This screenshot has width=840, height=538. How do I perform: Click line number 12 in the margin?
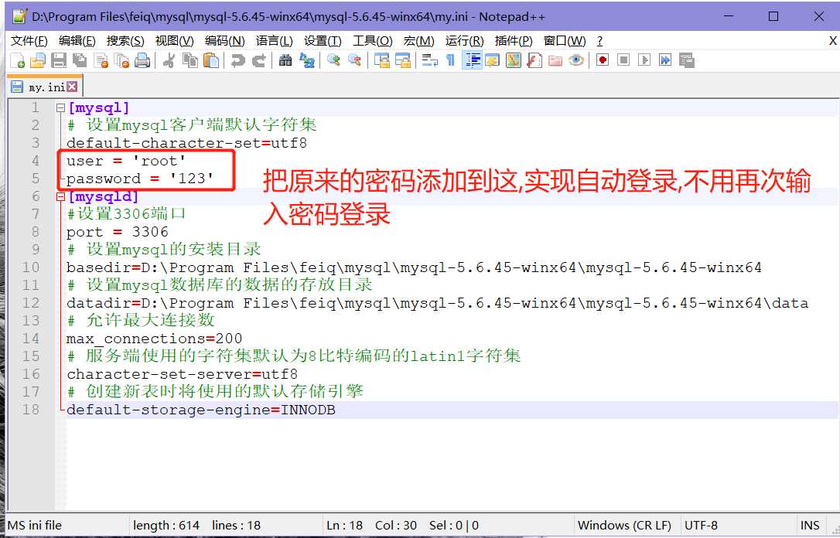click(30, 303)
